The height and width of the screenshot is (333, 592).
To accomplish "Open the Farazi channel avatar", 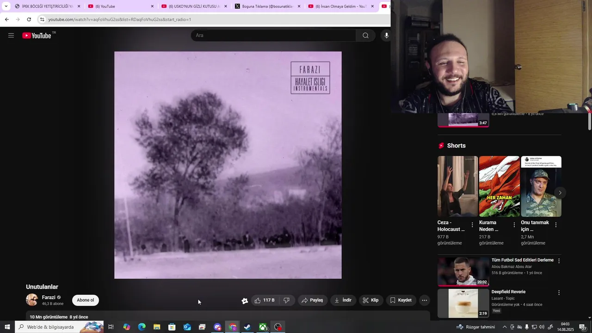I will point(32,300).
